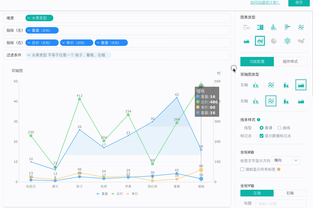Enable 强制显示所有标签 checkbox
The width and height of the screenshot is (313, 208).
point(242,169)
